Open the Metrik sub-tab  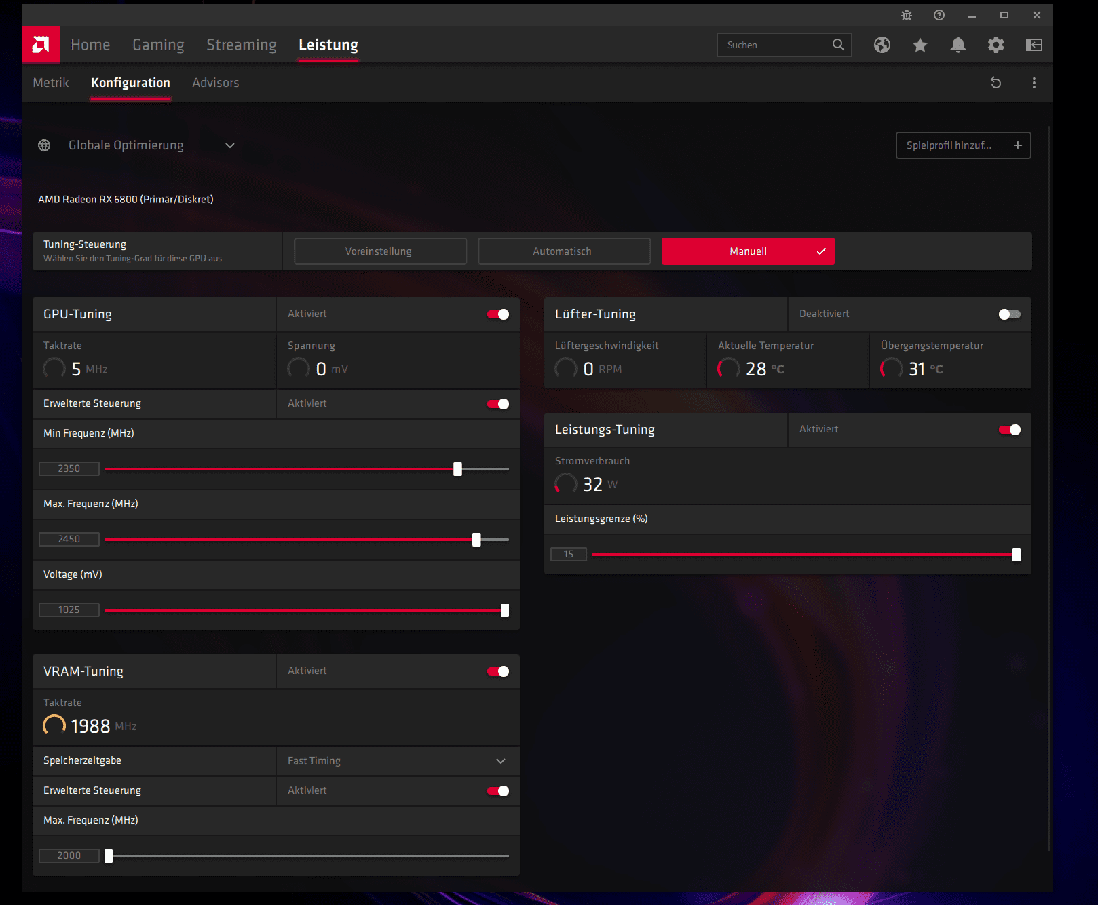(51, 83)
